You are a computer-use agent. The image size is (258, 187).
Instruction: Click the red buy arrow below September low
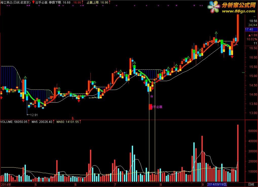coord(232,57)
